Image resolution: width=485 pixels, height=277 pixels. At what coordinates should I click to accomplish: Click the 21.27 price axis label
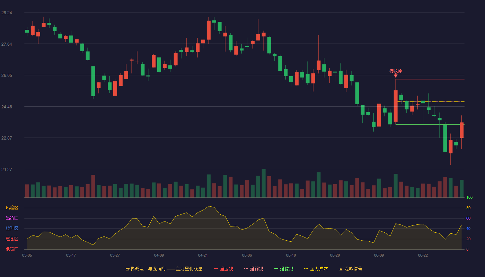coord(7,169)
